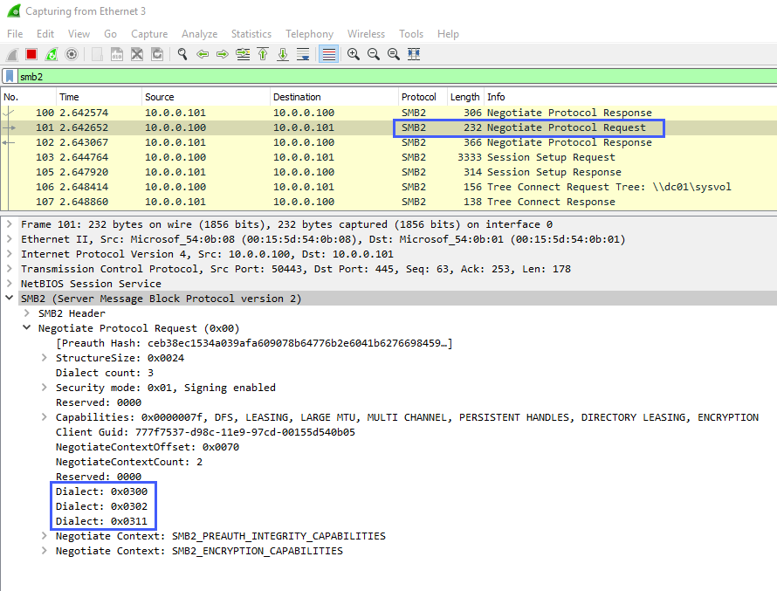
Task: Sort packets by Time column
Action: click(100, 97)
